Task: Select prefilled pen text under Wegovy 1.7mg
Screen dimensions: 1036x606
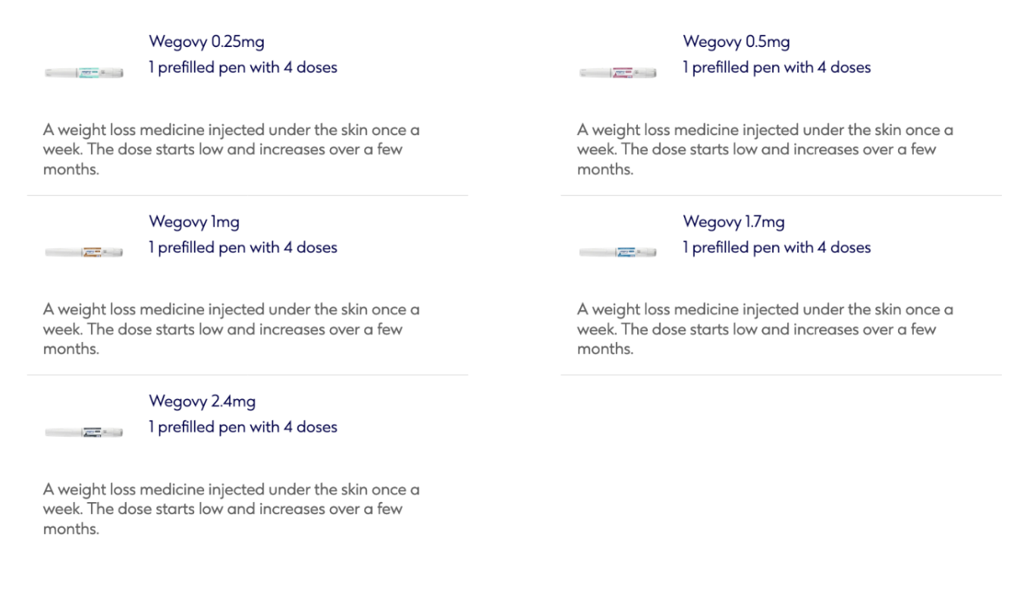Action: pos(777,247)
